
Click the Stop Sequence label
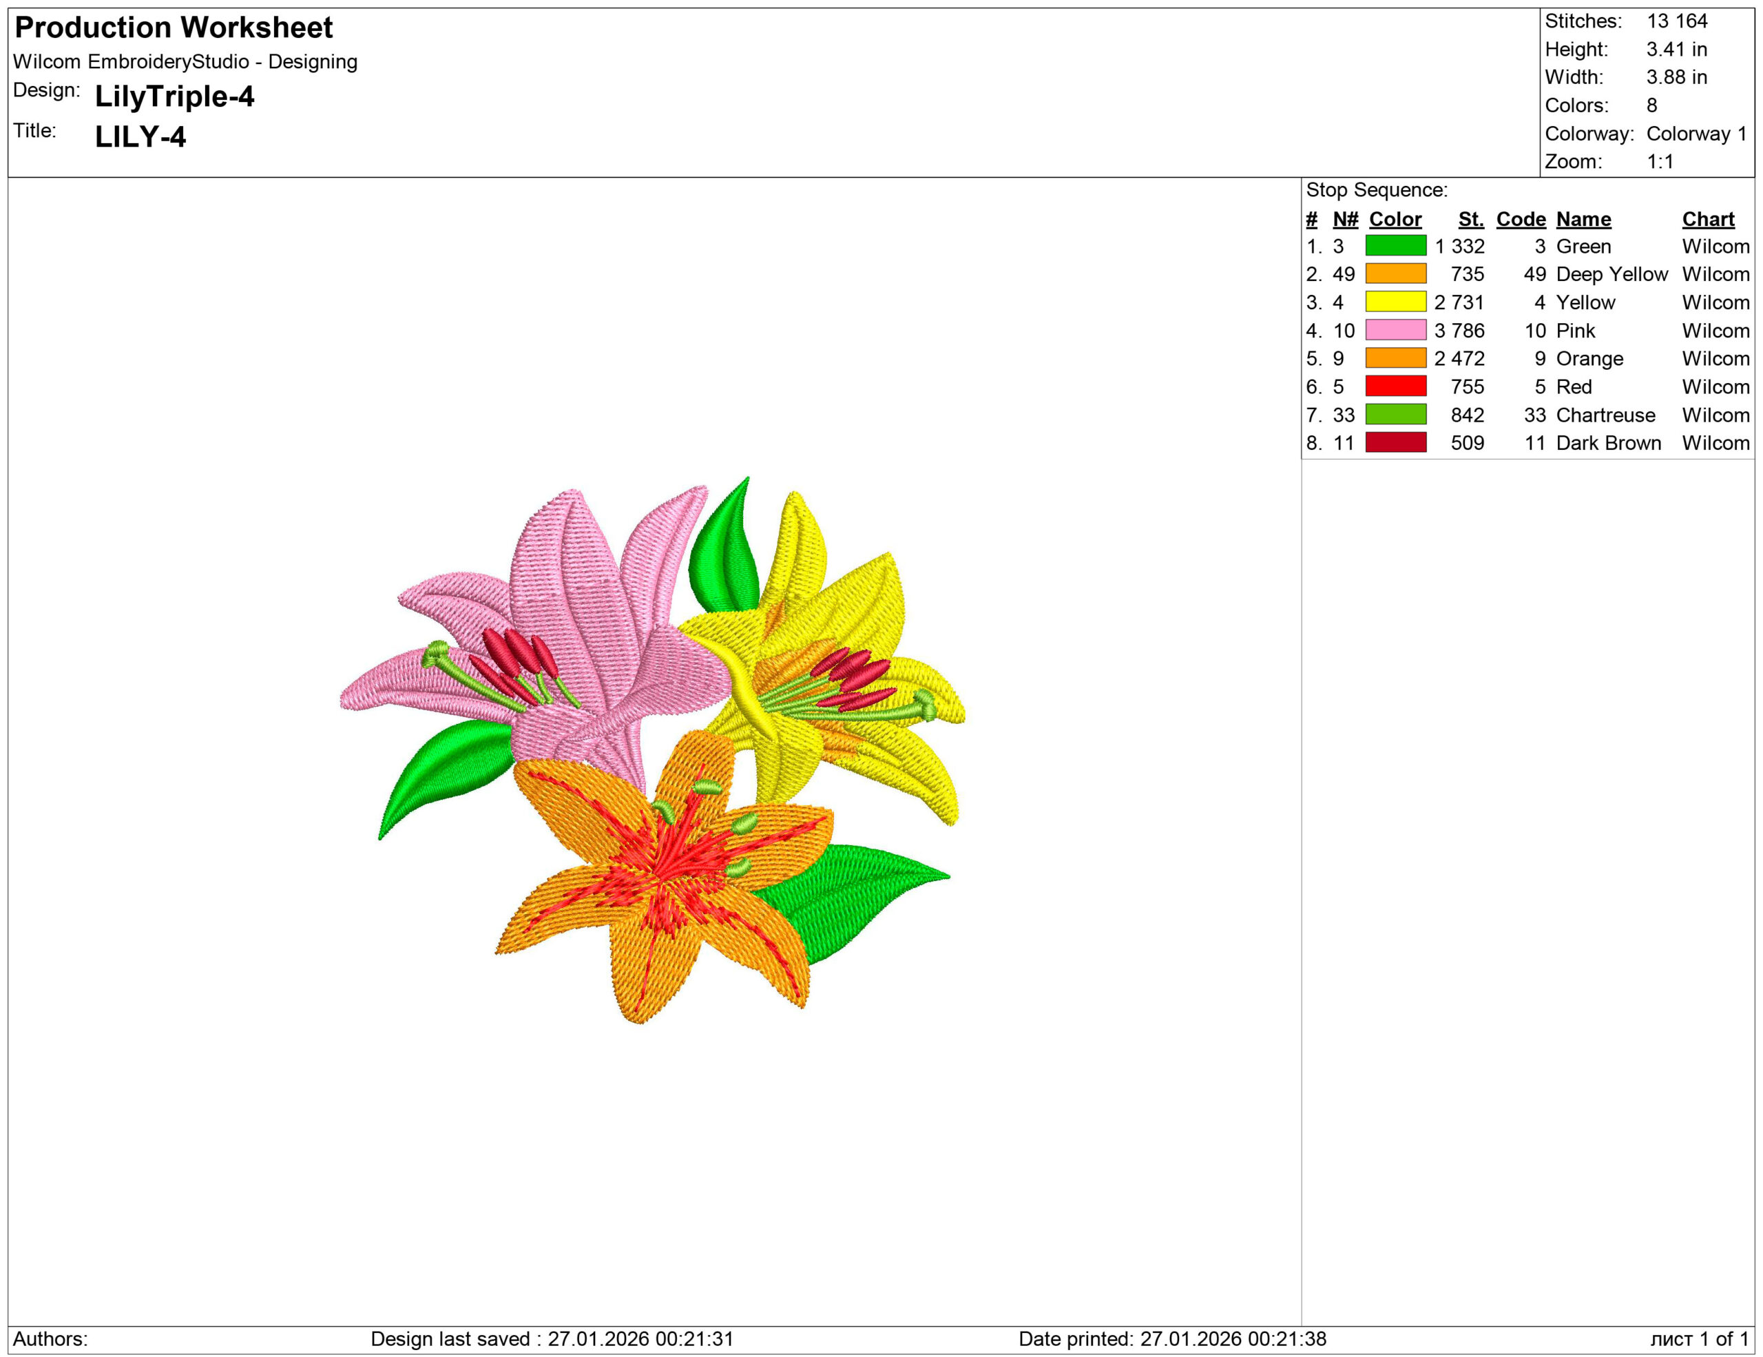[1377, 191]
